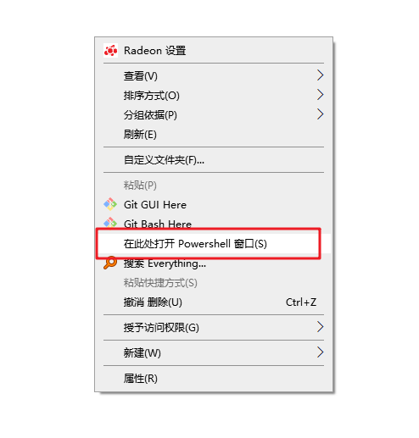The width and height of the screenshot is (419, 438).
Task: Choose 撤消 删除(U) entry
Action: (x=214, y=302)
